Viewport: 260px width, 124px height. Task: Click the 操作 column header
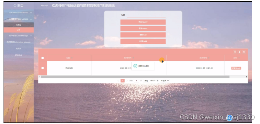236,58
